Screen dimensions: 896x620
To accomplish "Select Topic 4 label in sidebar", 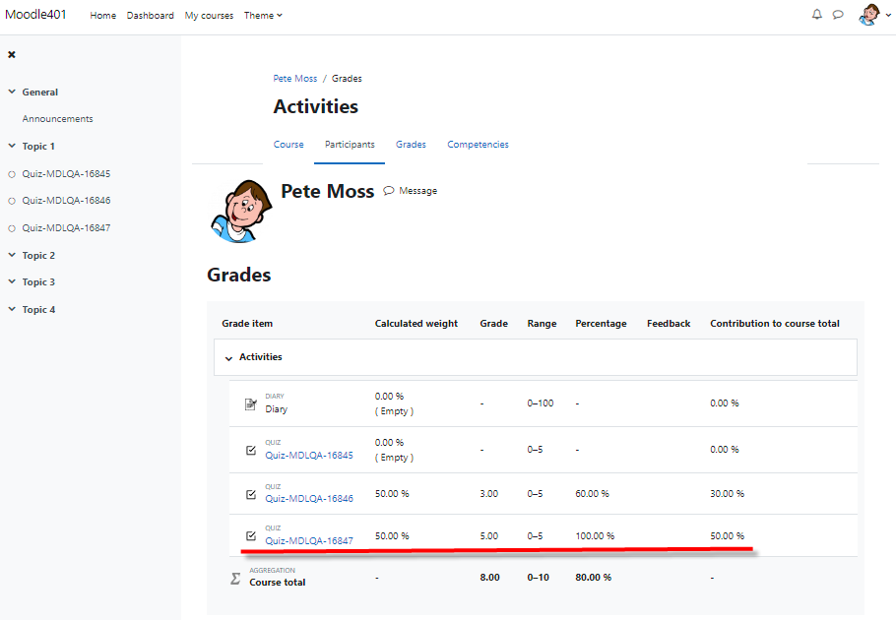I will [x=38, y=309].
